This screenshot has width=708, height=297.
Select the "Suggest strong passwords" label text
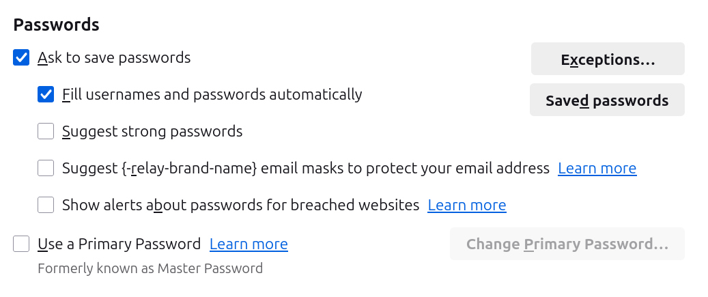[x=152, y=131]
